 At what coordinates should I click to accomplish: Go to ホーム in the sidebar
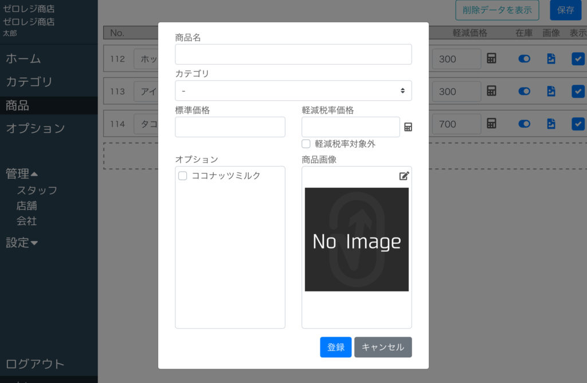pyautogui.click(x=24, y=58)
